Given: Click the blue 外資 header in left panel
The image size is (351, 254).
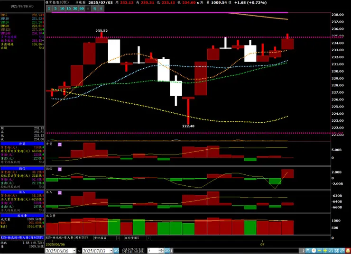Looking at the screenshot, I should tap(22, 144).
